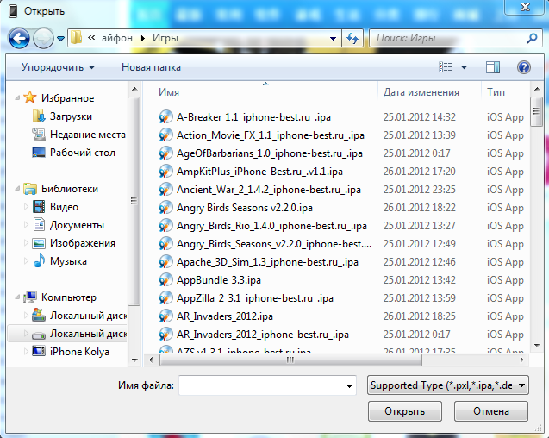Click the Изображения picture icon
Image resolution: width=549 pixels, height=438 pixels.
pyautogui.click(x=39, y=243)
